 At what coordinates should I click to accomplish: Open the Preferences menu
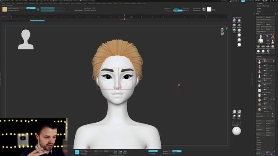pyautogui.click(x=91, y=3)
